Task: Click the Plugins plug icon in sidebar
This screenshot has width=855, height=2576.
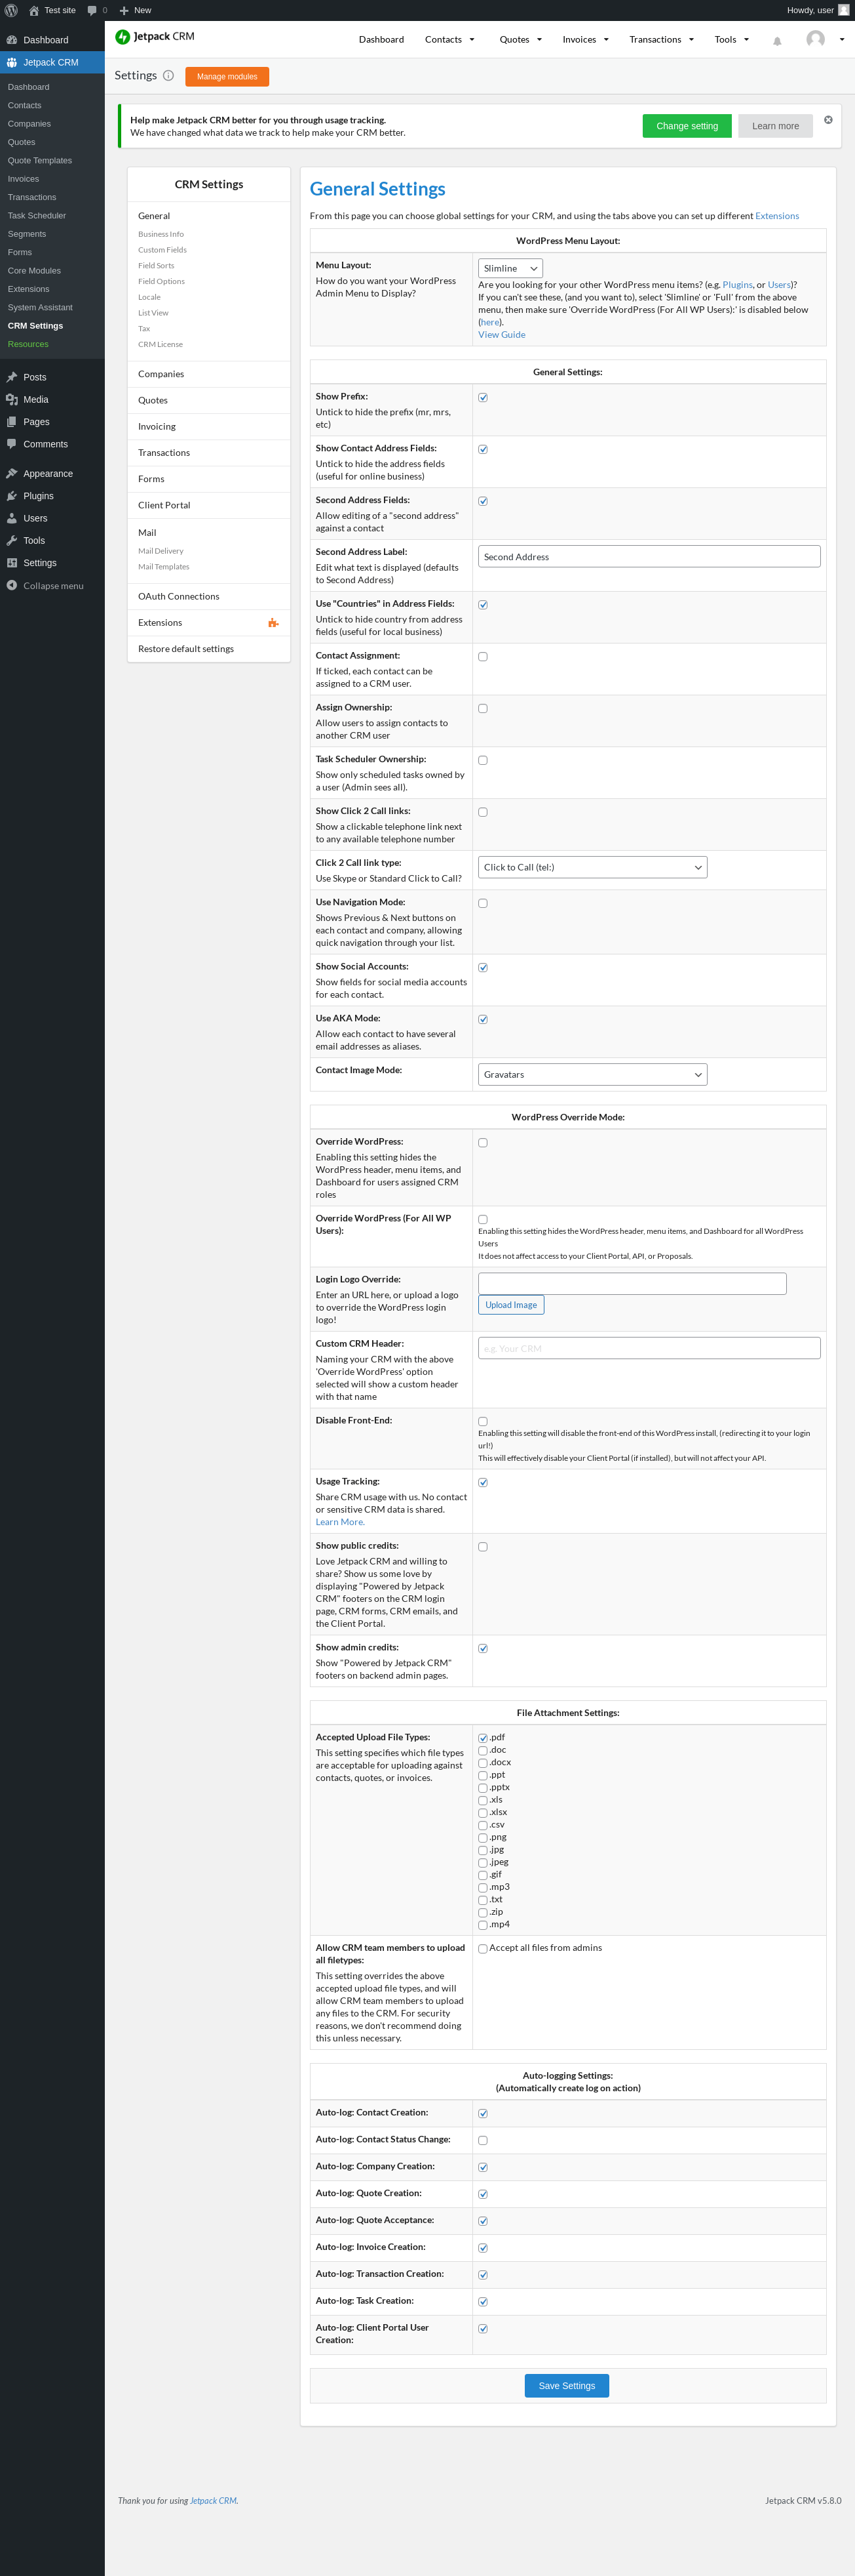Action: [x=12, y=496]
